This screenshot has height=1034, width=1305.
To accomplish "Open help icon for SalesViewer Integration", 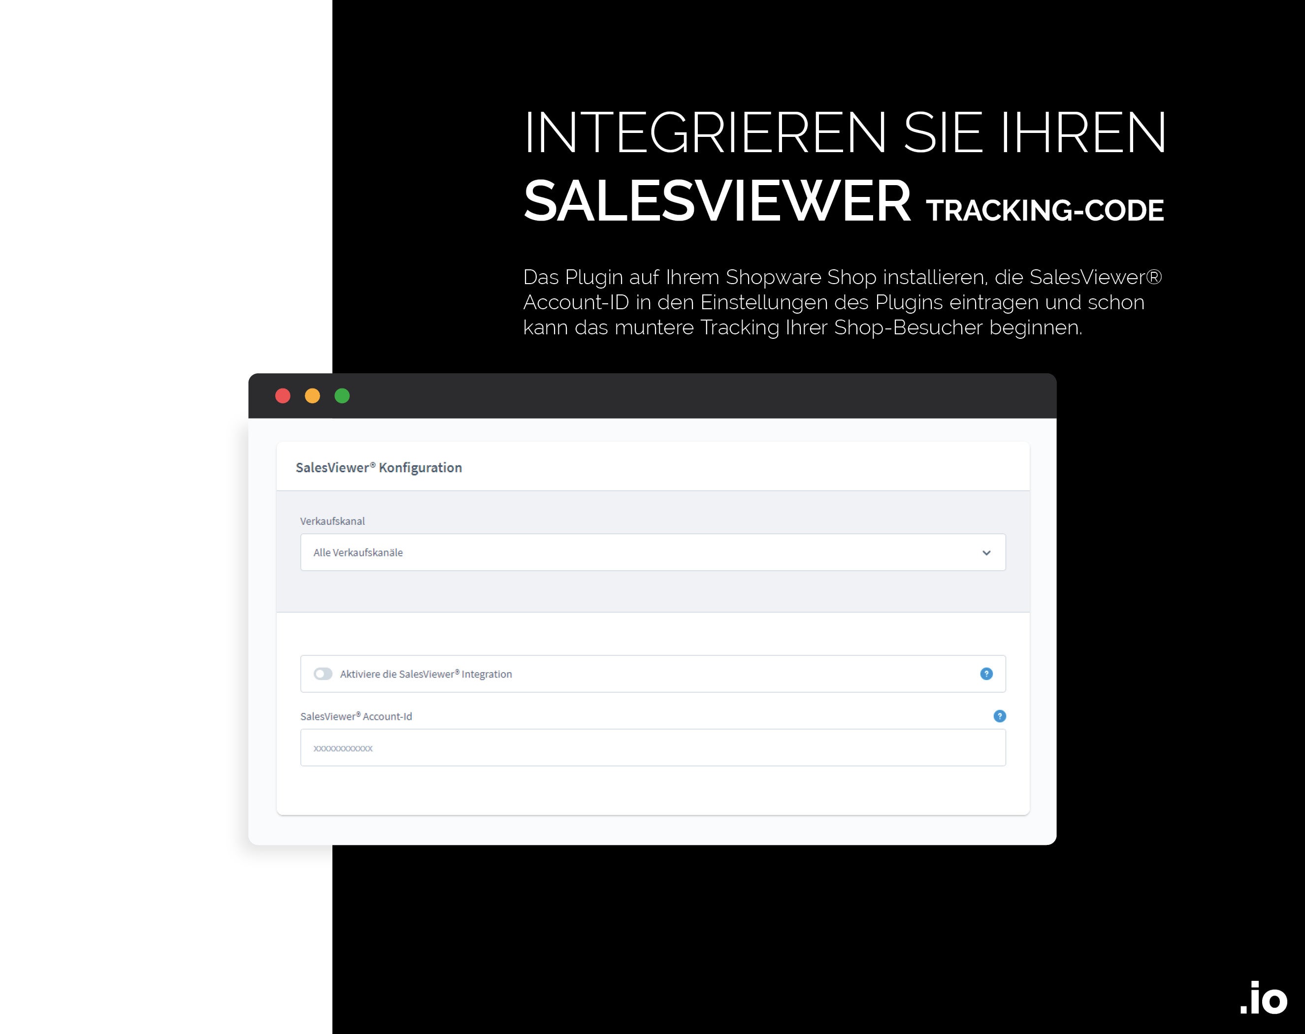I will (x=986, y=674).
